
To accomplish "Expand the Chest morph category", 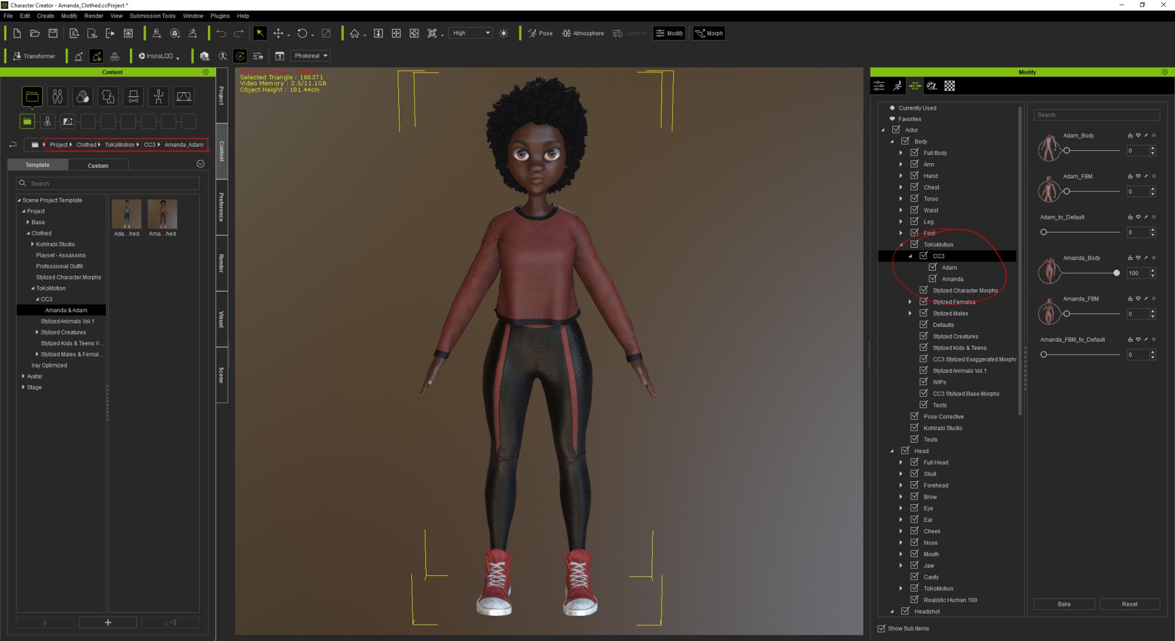I will [901, 187].
